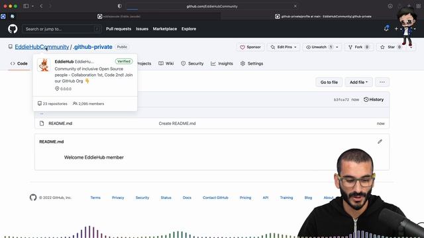The image size is (424, 238).
Task: Click the privacy shield icon in Safari toolbar
Action: 119,6
